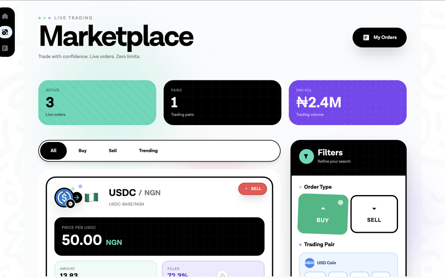Select the SELL order type filter
This screenshot has width=445, height=278.
374,214
